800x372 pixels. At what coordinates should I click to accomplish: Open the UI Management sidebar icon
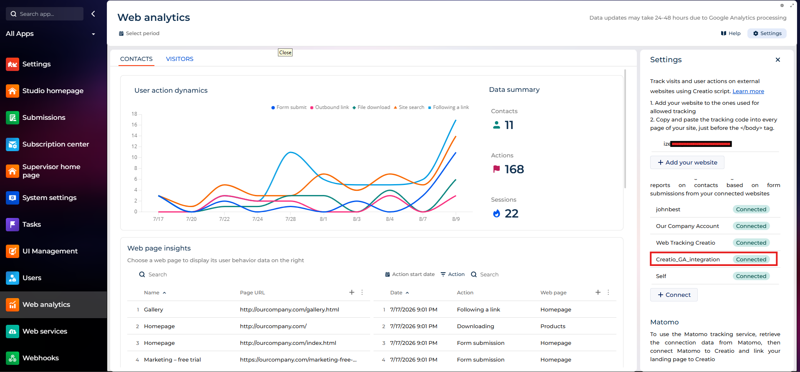(13, 251)
